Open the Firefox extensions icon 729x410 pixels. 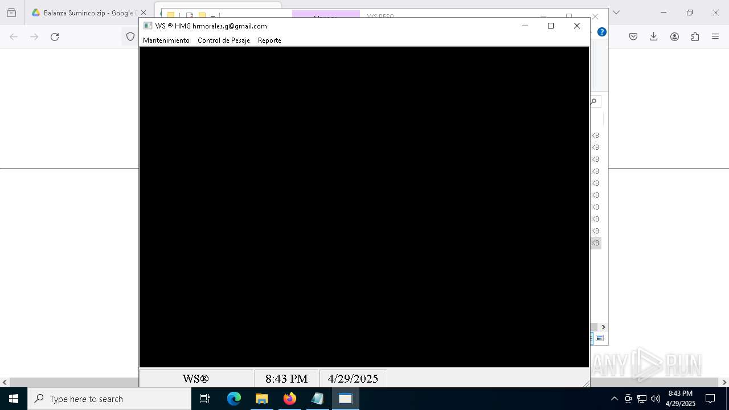[695, 36]
